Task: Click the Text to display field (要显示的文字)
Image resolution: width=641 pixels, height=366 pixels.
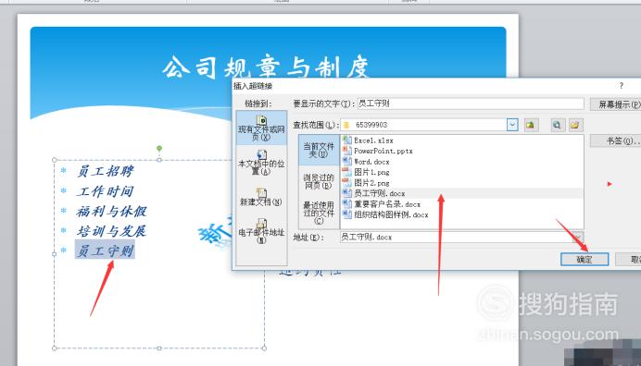Action: coord(471,104)
